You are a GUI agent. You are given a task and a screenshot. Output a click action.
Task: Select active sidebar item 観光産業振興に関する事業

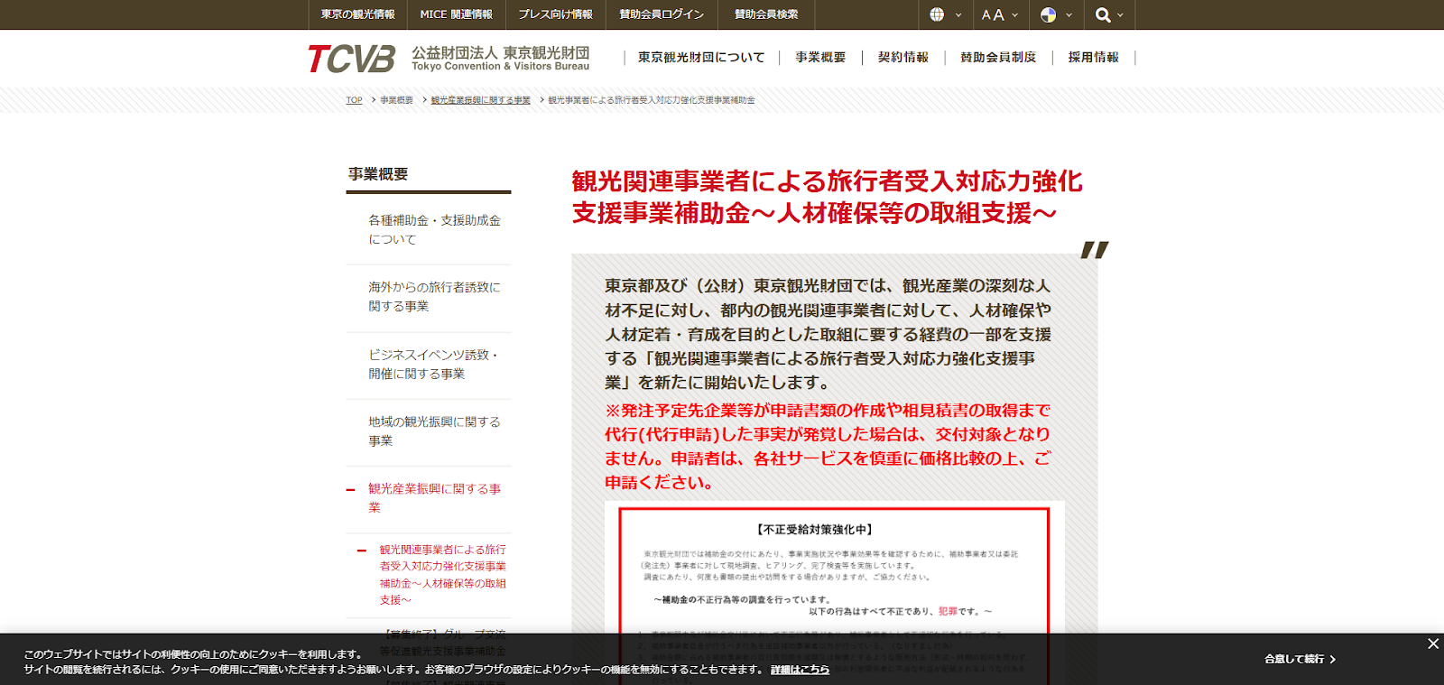(x=434, y=498)
